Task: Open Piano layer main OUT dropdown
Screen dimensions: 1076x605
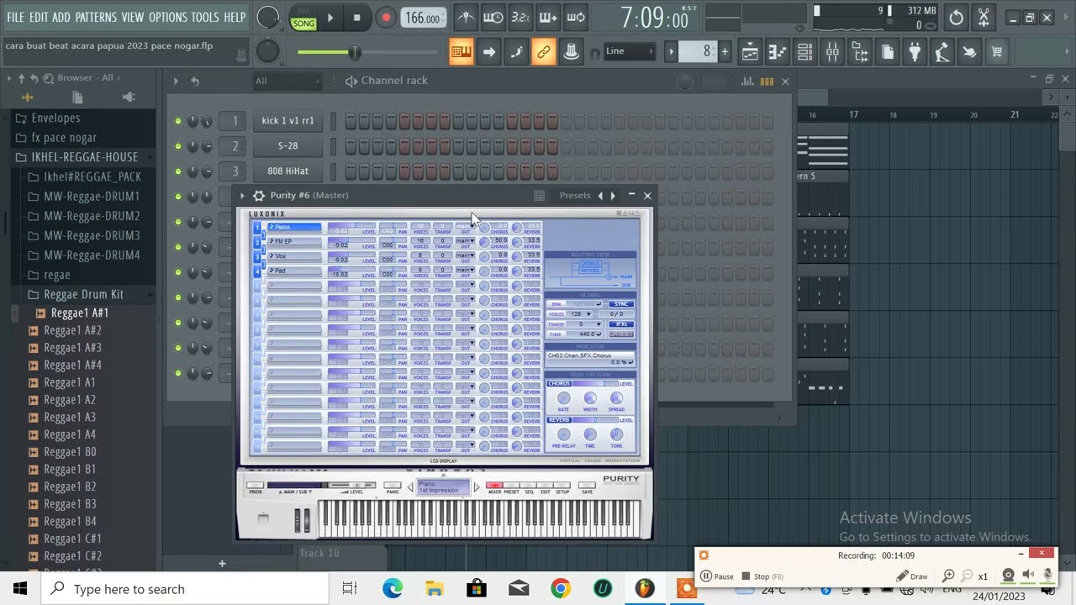Action: [465, 227]
